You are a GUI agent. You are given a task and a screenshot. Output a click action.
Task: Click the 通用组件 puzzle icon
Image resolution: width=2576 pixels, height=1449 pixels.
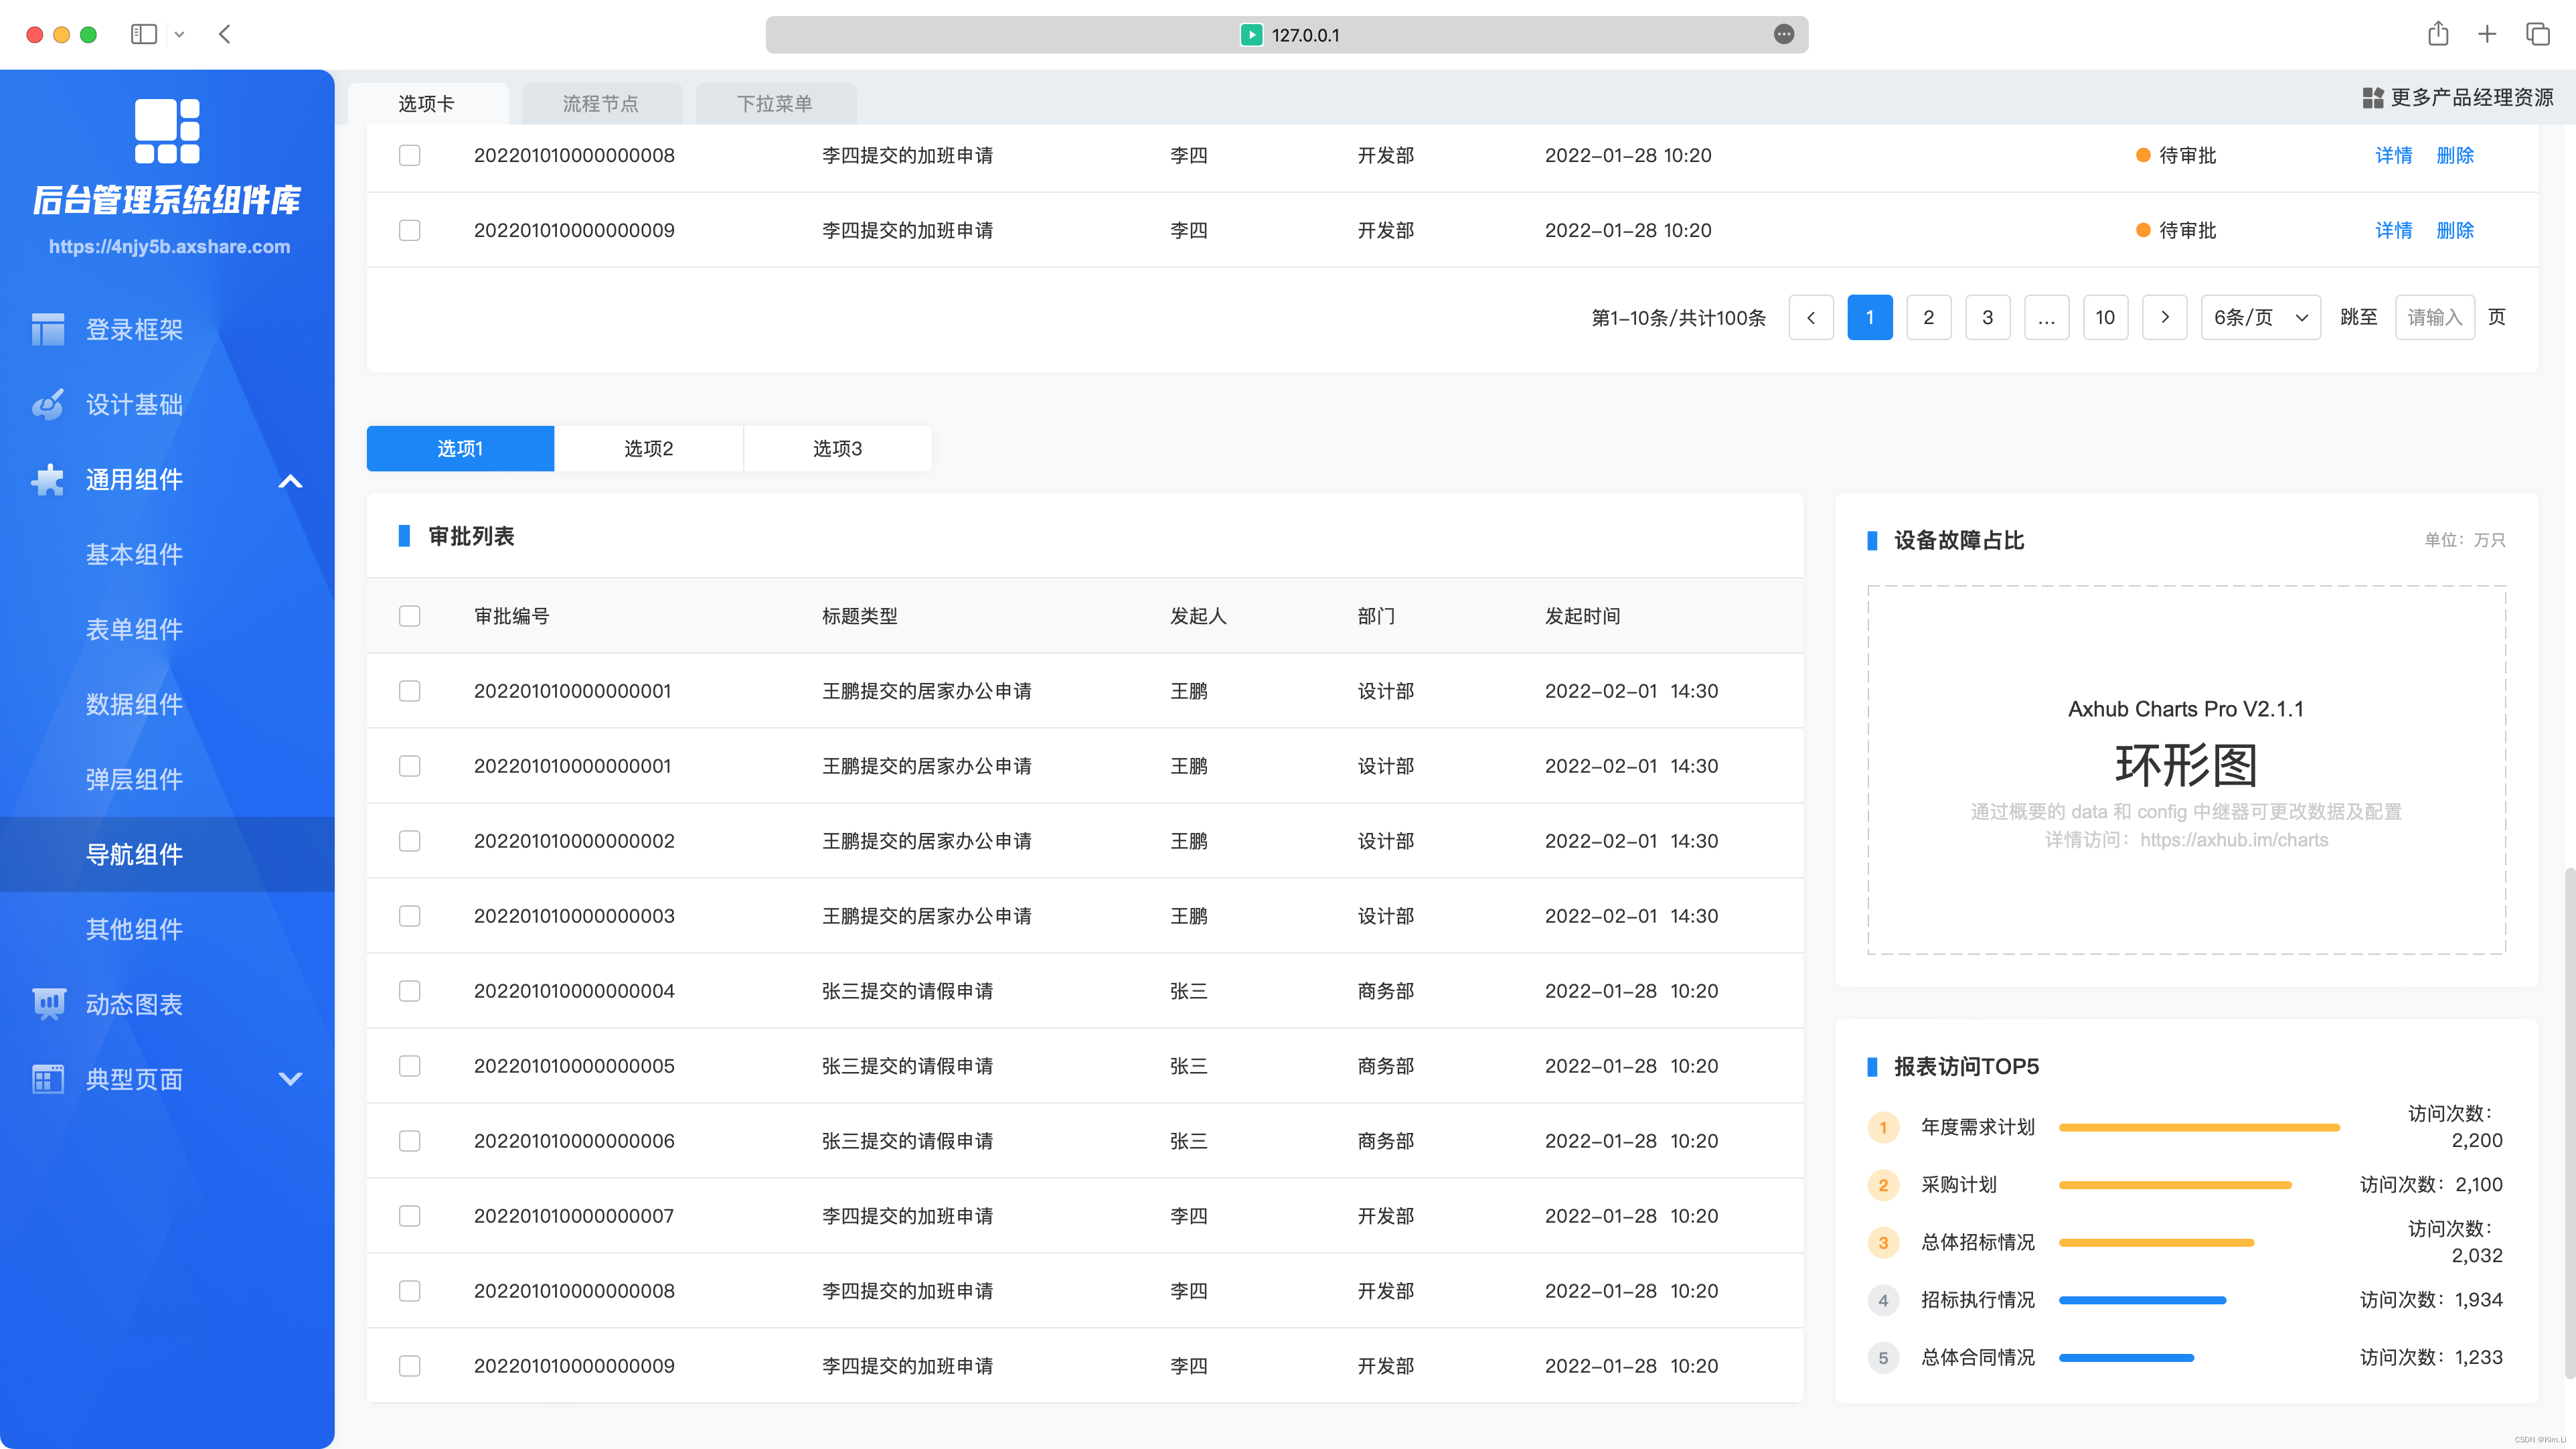click(x=47, y=479)
